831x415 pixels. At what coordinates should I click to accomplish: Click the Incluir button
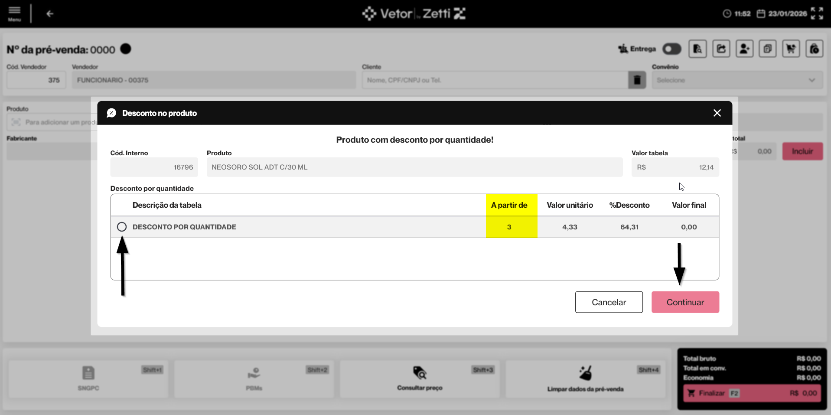(802, 151)
